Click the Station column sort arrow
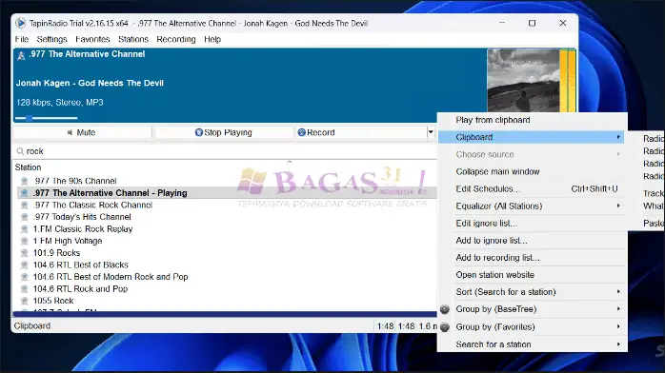Screen dimensions: 665x373 [290, 162]
